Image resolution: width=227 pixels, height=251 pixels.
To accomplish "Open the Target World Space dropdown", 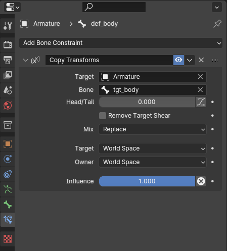I will point(153,148).
